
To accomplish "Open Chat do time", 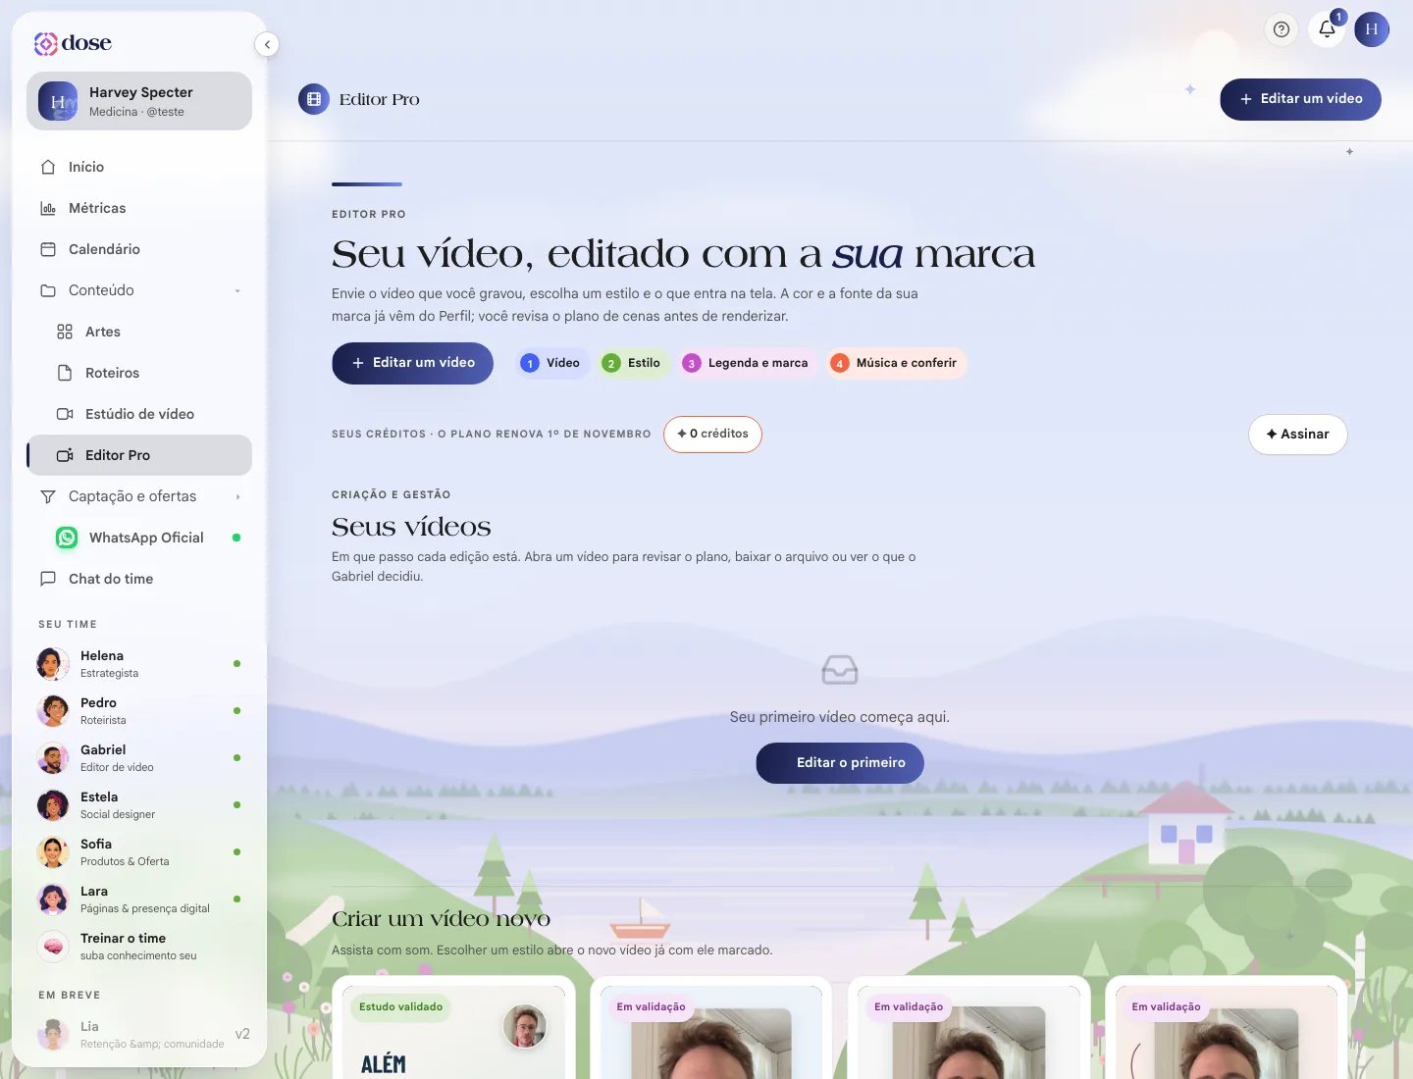I will click(x=139, y=579).
